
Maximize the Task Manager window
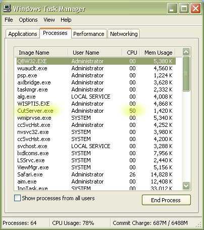[184, 8]
